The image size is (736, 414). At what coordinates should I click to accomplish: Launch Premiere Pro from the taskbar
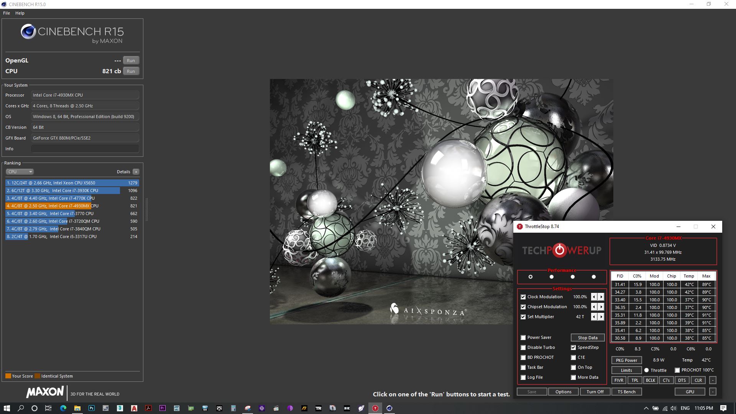pyautogui.click(x=163, y=408)
